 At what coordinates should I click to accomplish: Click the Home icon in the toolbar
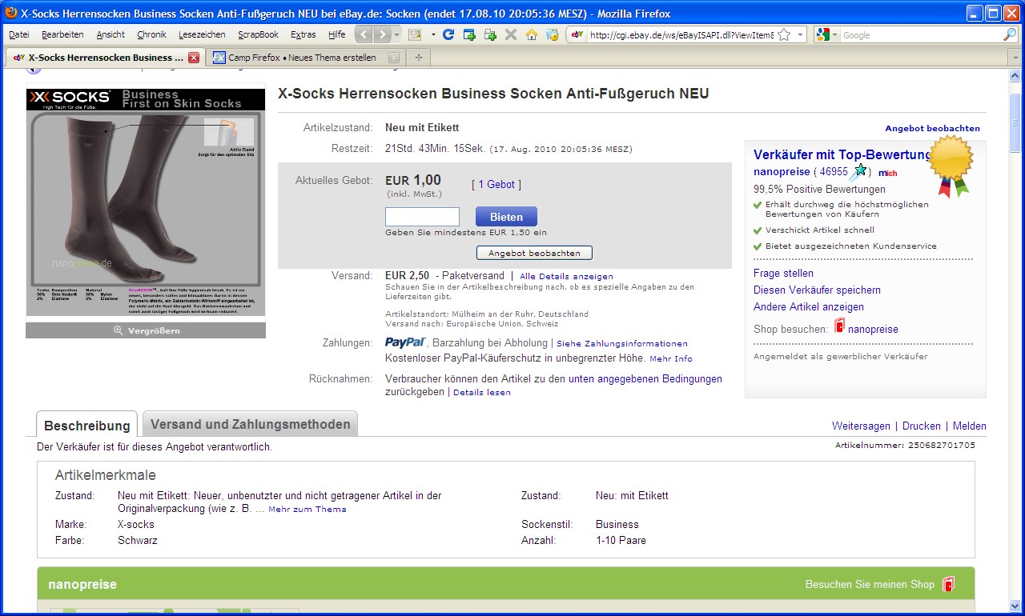[531, 34]
